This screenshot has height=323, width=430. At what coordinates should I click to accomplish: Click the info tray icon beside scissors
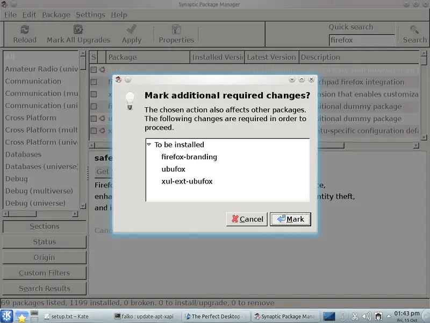tap(342, 317)
